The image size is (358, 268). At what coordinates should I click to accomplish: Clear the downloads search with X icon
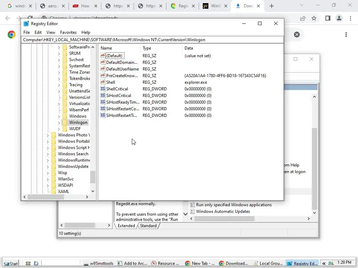pyautogui.click(x=297, y=35)
